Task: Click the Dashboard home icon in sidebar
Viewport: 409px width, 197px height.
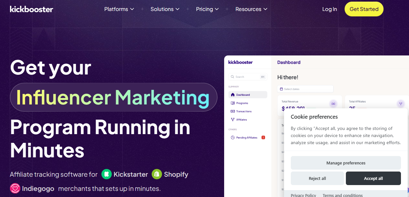Action: 233,95
